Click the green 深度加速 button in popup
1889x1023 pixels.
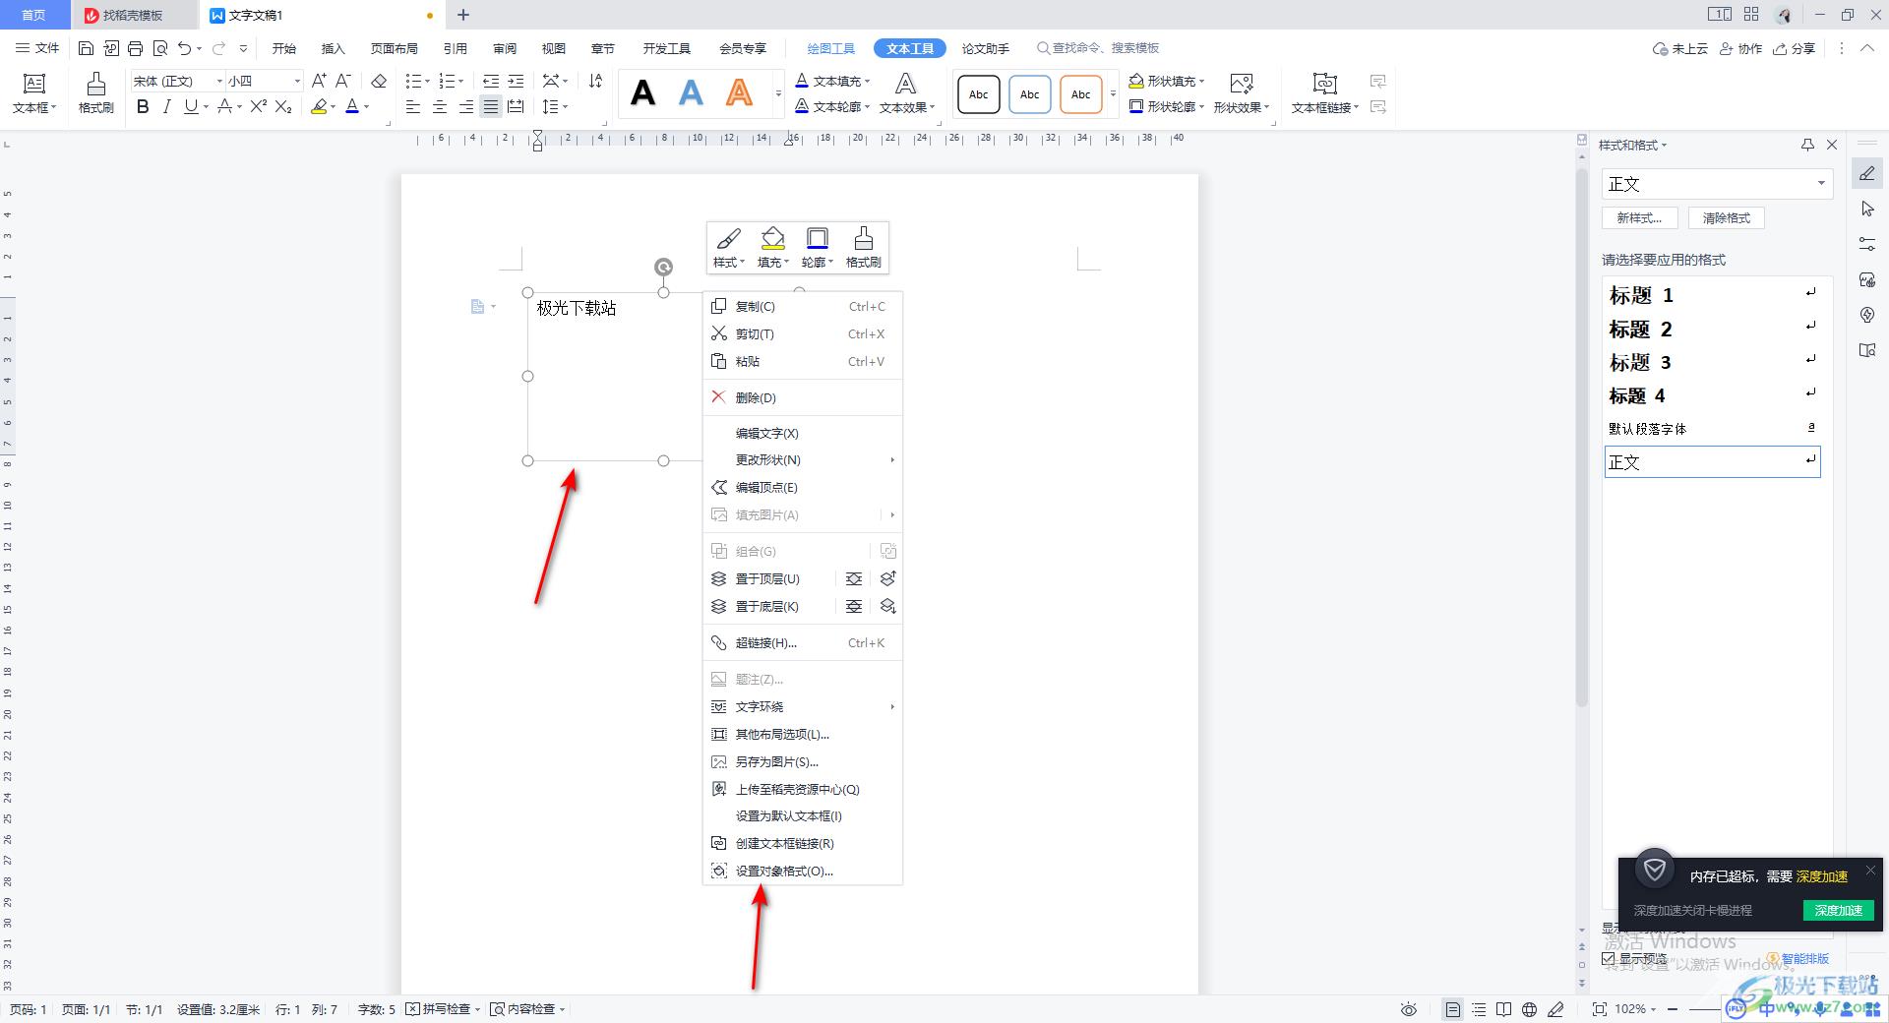coord(1838,910)
